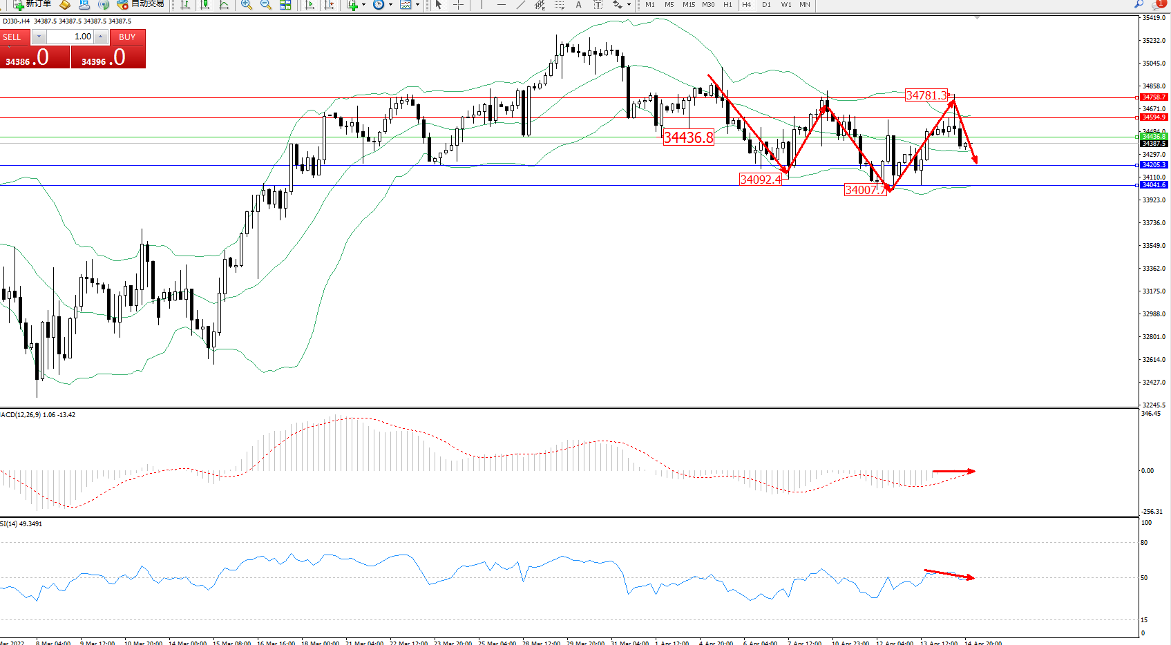Zoom out of the chart
This screenshot has width=1171, height=645.
click(266, 5)
